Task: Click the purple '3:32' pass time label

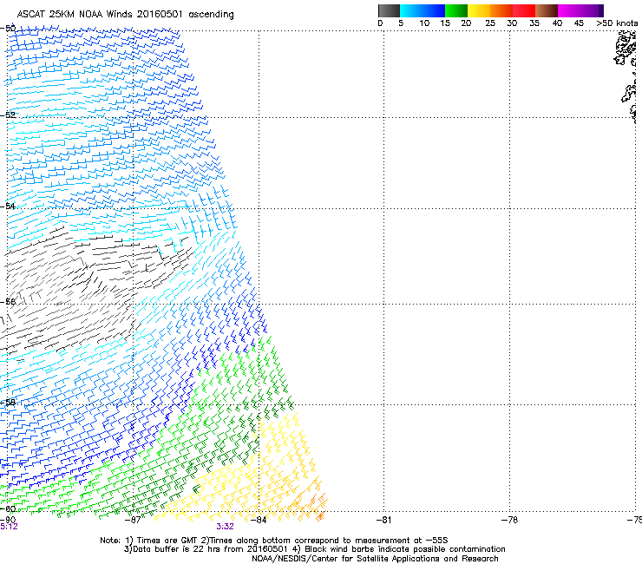Action: 226,527
